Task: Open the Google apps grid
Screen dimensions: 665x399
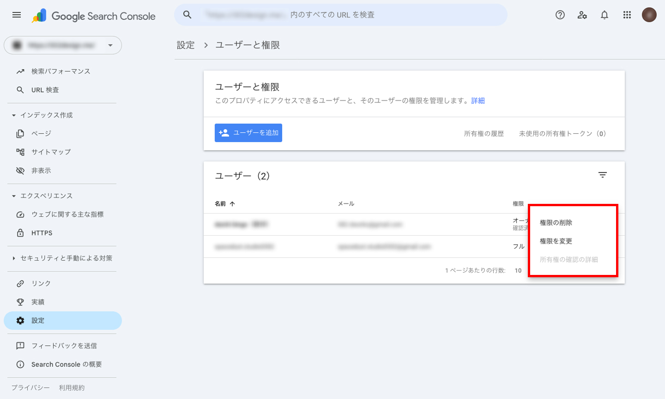Action: tap(627, 15)
